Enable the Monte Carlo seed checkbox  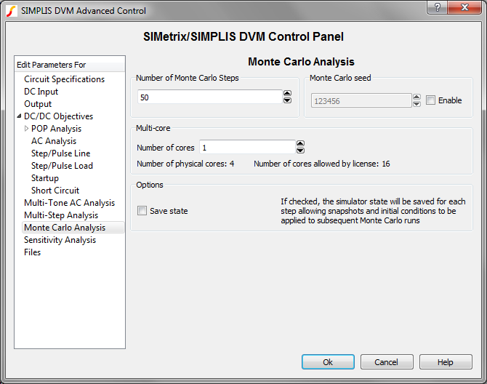pos(431,100)
